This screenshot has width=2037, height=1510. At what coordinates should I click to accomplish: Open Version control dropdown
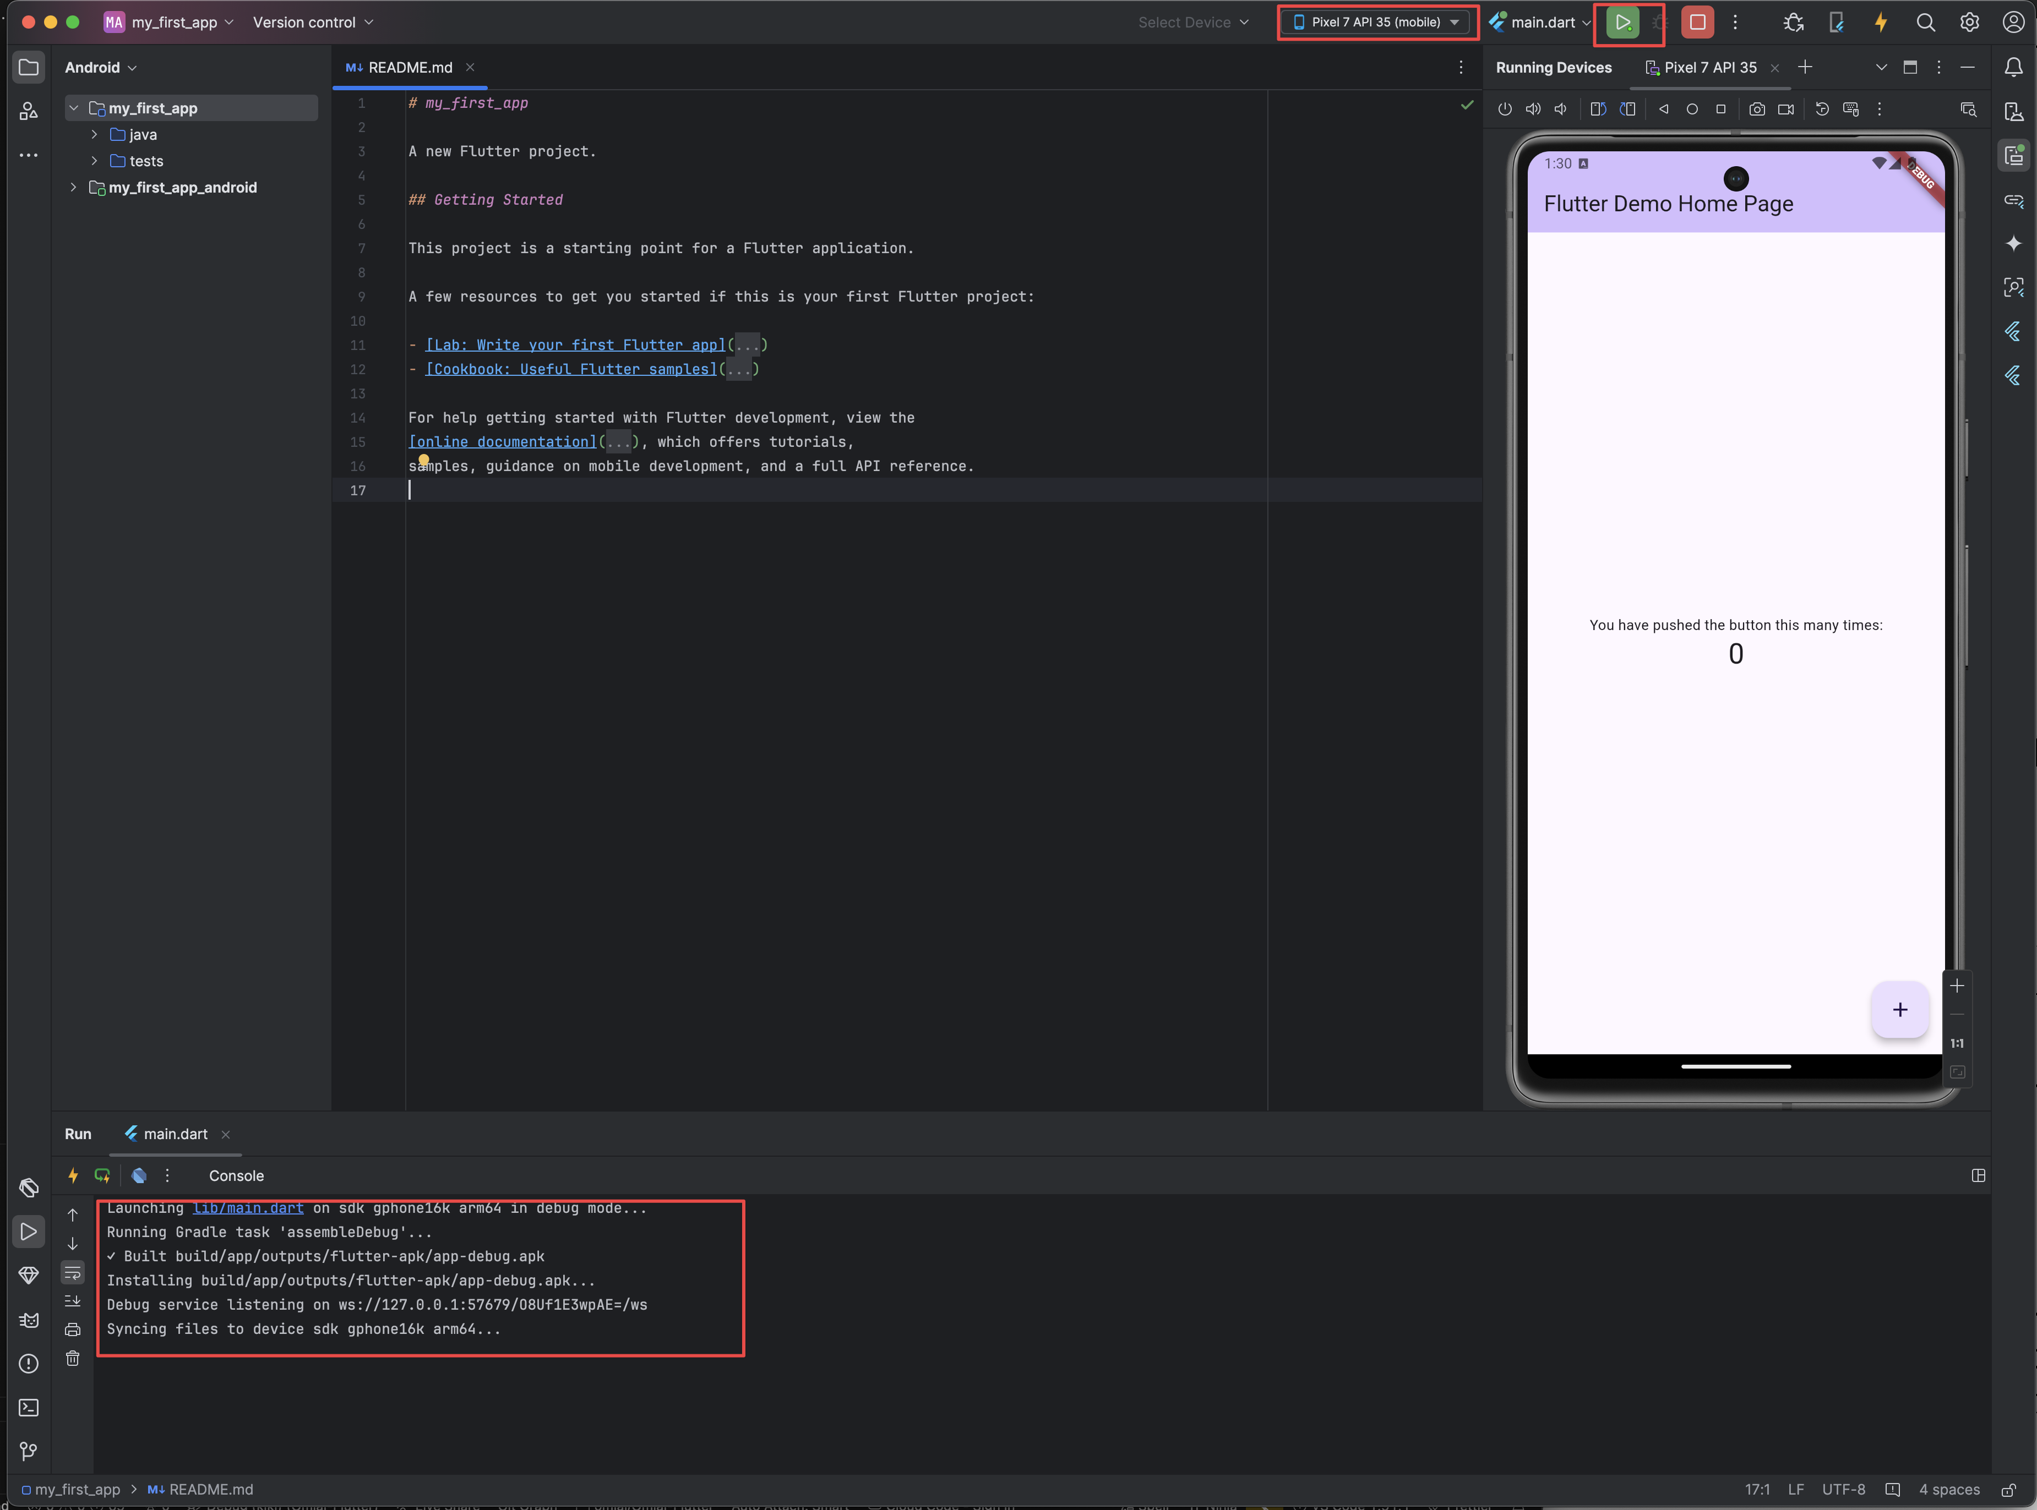pyautogui.click(x=313, y=23)
